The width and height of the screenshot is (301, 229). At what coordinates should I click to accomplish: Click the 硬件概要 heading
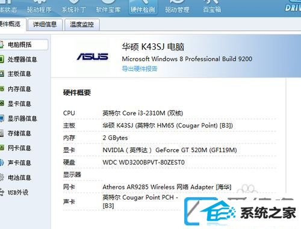tap(77, 93)
